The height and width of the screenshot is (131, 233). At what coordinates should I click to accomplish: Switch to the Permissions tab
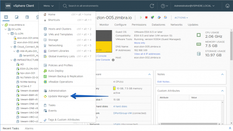(x=139, y=25)
